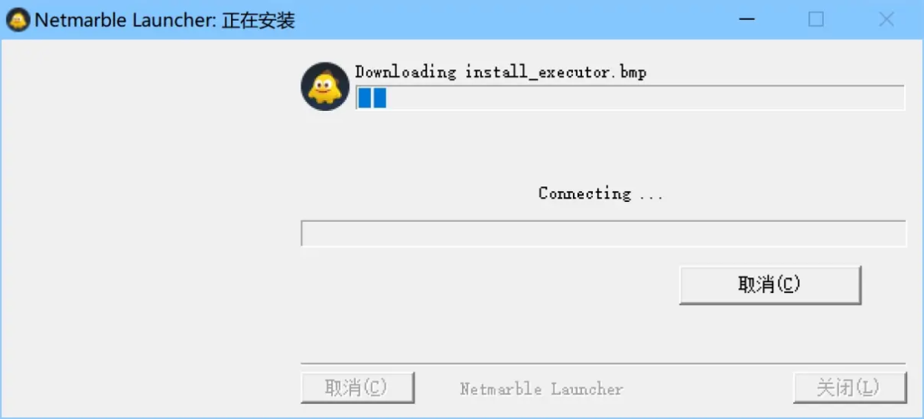Cancel installation with the active 取消(C) button
Viewport: 924px width, 419px height.
[x=771, y=285]
